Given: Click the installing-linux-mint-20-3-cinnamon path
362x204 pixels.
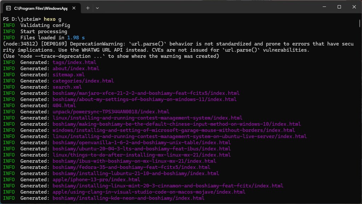Looking at the screenshot, I should [x=168, y=186].
